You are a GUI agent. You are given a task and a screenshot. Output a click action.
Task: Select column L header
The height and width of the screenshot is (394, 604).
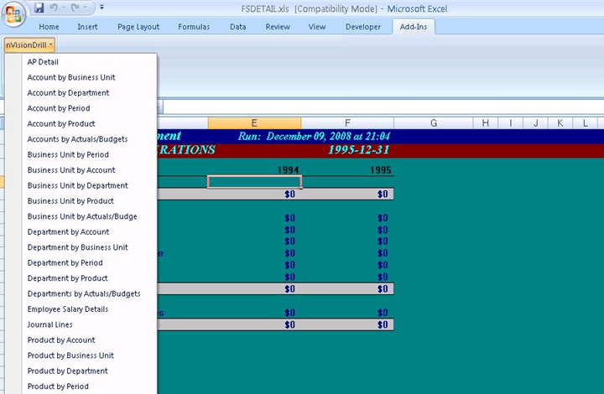pos(586,123)
